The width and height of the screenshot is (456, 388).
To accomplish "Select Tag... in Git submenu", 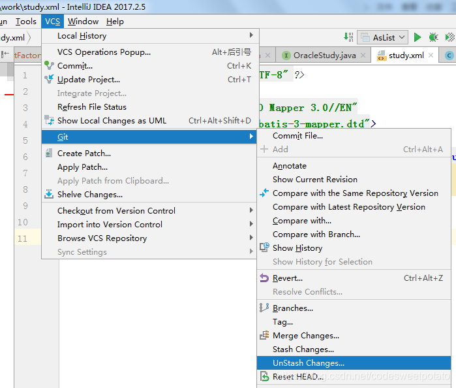I will point(354,322).
